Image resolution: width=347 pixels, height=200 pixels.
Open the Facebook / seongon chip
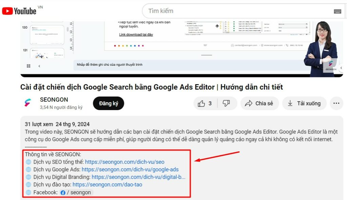[76, 193]
